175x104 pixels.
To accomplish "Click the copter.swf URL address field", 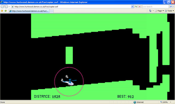I will coord(71,7).
